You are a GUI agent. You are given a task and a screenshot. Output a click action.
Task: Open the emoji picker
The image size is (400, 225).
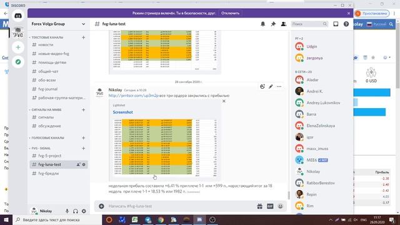coord(281,206)
